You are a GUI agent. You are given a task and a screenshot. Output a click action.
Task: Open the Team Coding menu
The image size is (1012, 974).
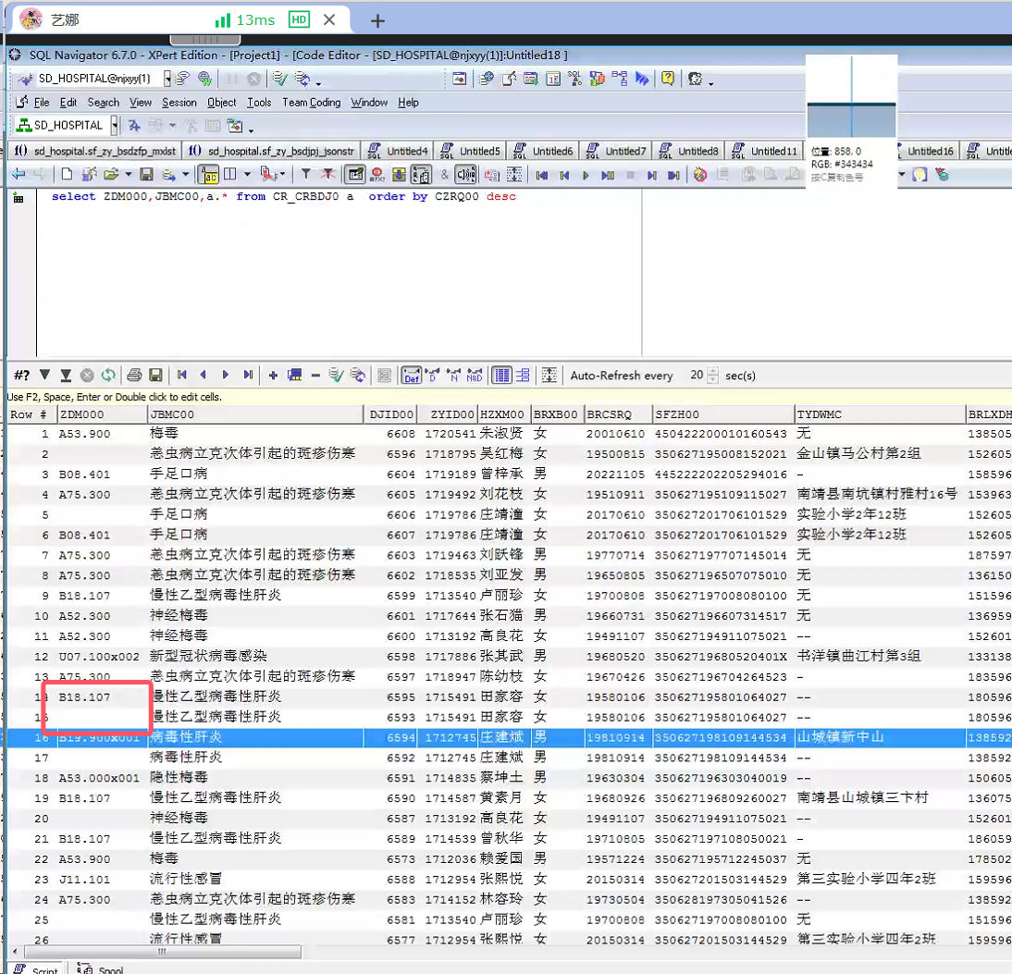(x=311, y=103)
